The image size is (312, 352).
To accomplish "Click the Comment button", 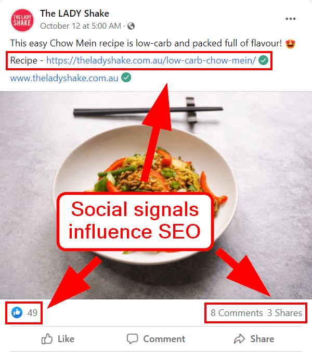I will [156, 339].
